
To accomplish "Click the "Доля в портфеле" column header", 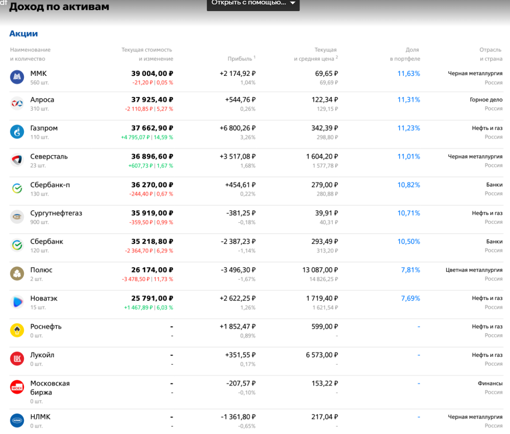I will point(405,54).
